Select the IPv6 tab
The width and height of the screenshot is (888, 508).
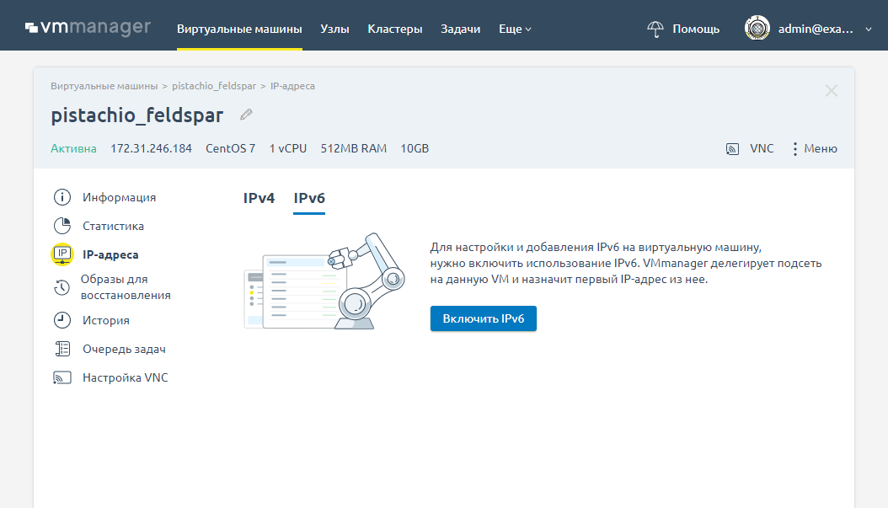pyautogui.click(x=309, y=198)
